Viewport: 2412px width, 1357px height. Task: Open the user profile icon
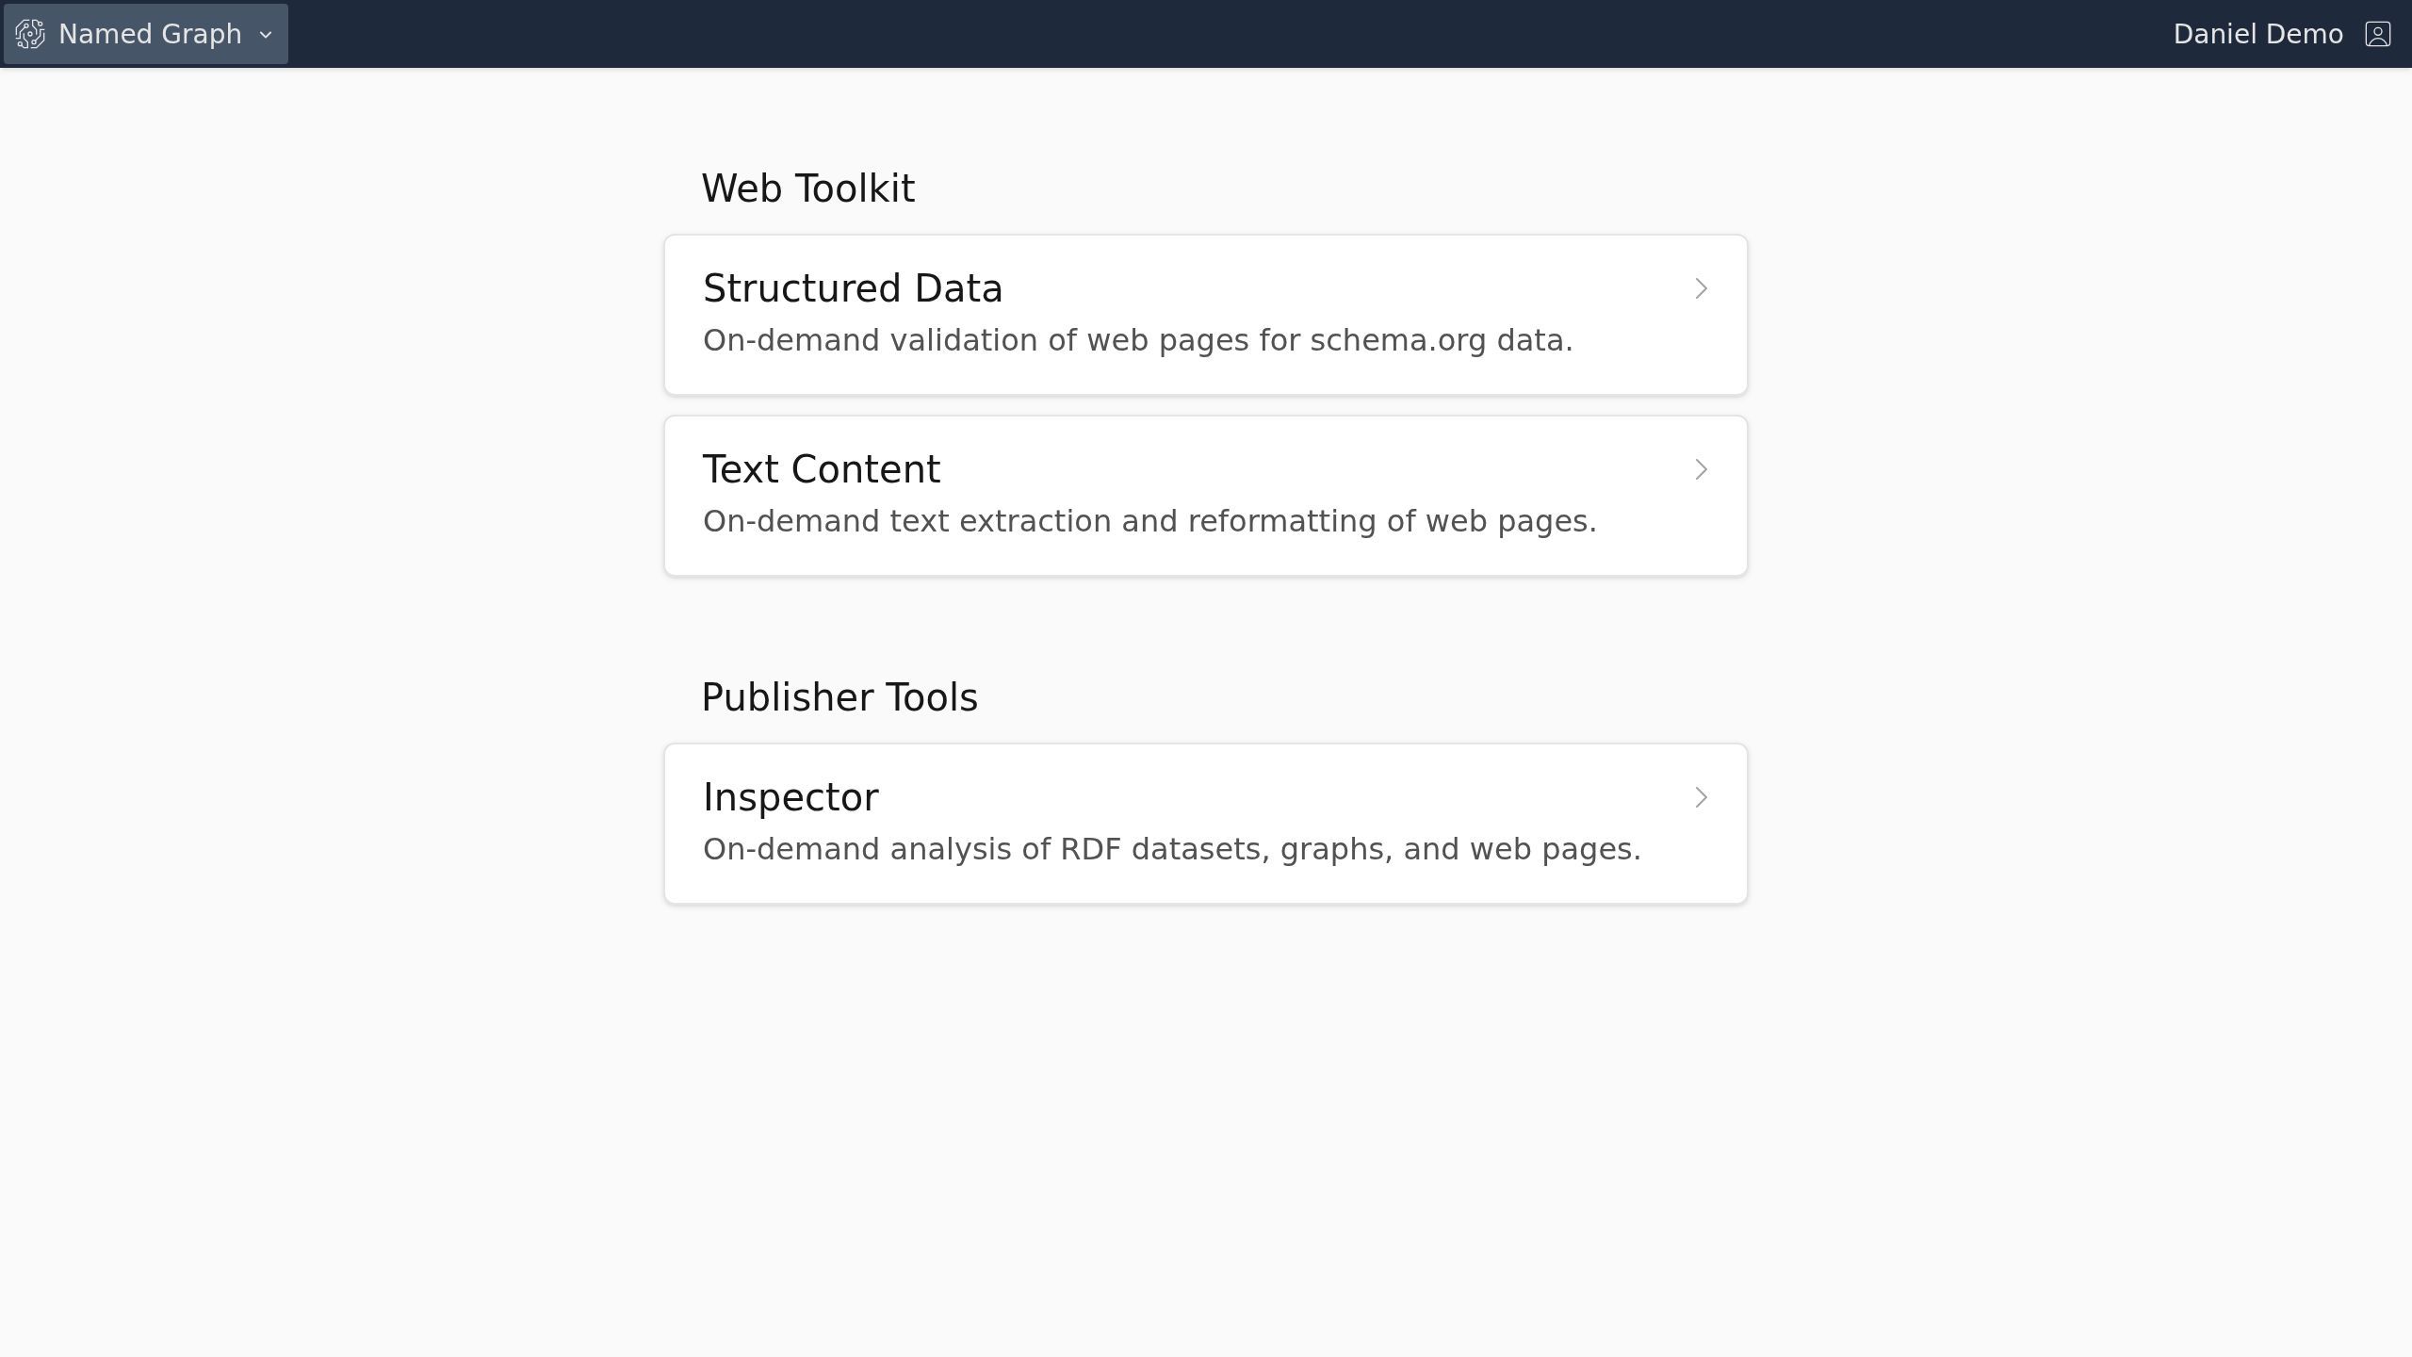click(2377, 34)
